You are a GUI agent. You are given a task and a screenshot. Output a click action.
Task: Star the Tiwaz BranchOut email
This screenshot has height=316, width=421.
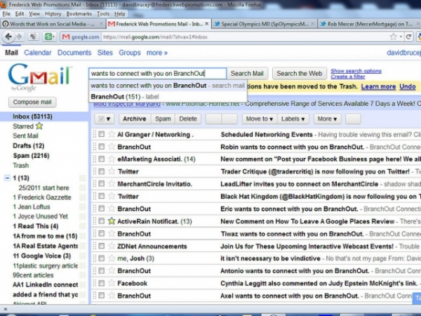(x=112, y=234)
